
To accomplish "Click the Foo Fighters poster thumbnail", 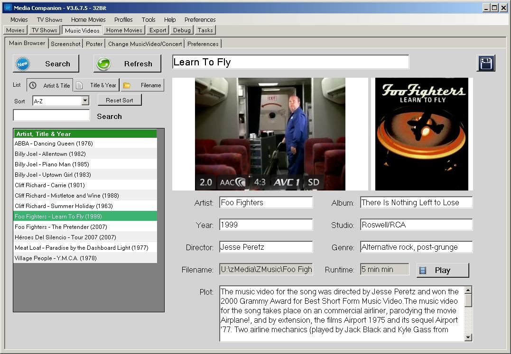I will pos(421,134).
